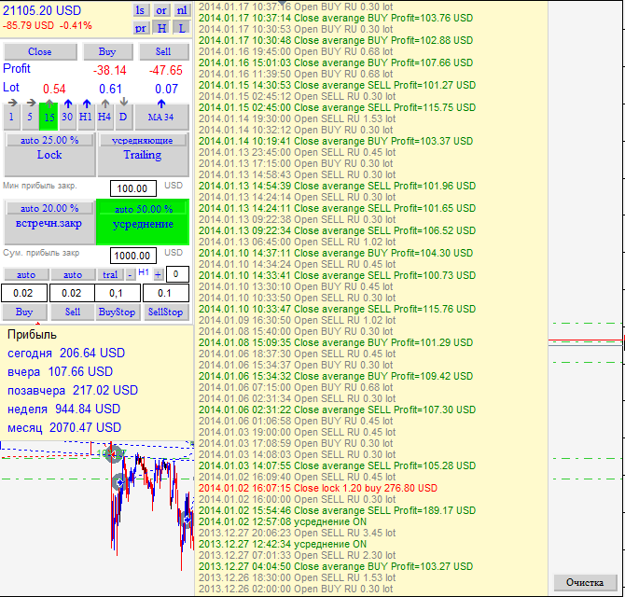The image size is (625, 597).
Task: Click the plus stepper after H1
Action: point(159,274)
